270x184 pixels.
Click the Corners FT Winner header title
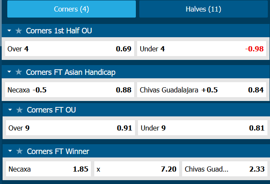58,151
